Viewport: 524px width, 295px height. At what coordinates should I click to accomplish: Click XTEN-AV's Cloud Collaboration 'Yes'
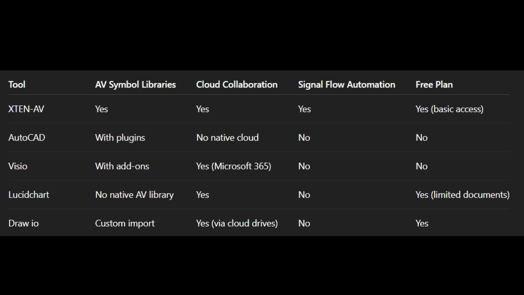203,109
